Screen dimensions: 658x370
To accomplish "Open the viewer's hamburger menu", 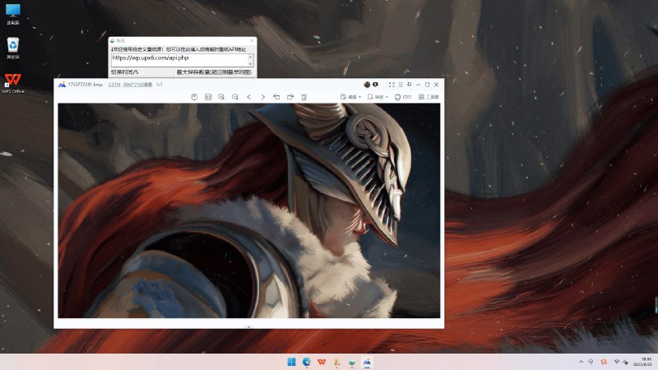I will (401, 85).
